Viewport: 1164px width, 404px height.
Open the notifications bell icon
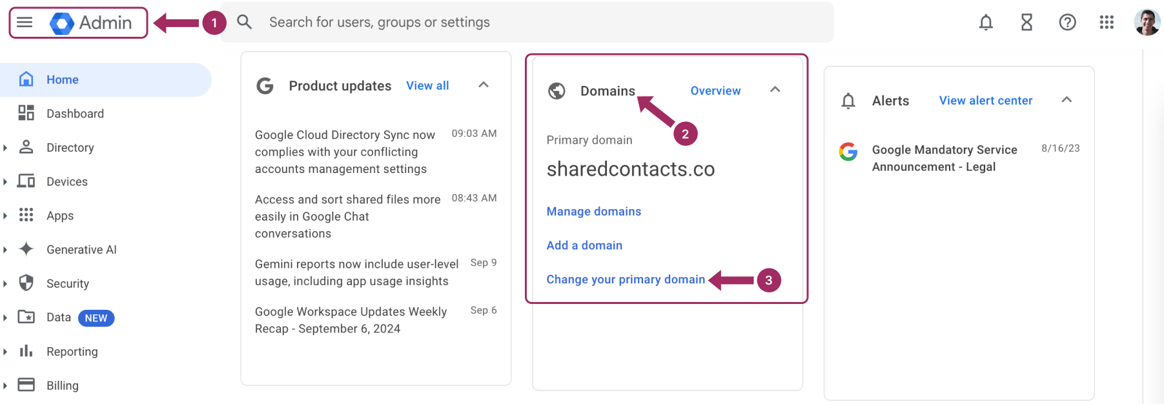click(986, 23)
